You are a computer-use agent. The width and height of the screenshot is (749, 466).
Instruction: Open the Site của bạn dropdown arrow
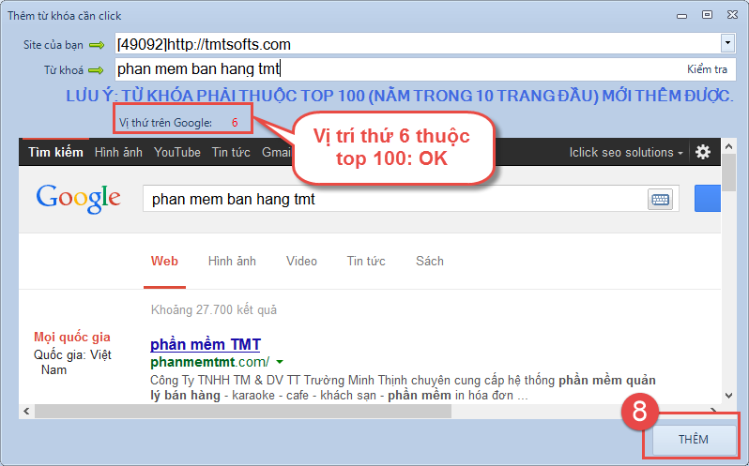[727, 43]
